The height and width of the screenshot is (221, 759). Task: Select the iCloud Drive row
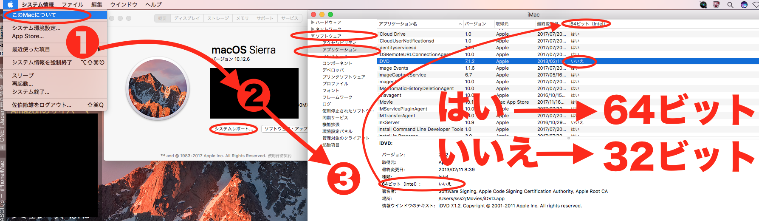pos(568,34)
